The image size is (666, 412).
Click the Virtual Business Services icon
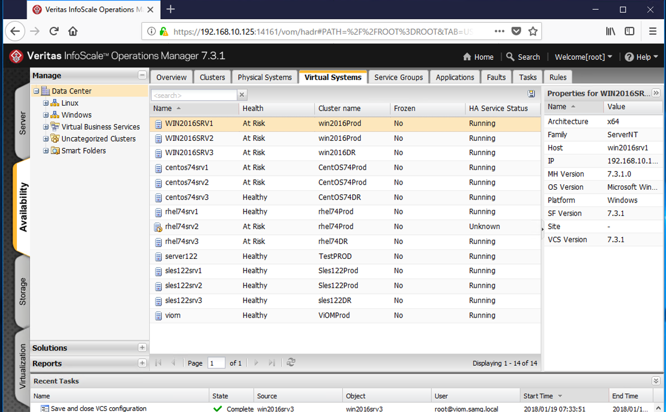tap(55, 126)
